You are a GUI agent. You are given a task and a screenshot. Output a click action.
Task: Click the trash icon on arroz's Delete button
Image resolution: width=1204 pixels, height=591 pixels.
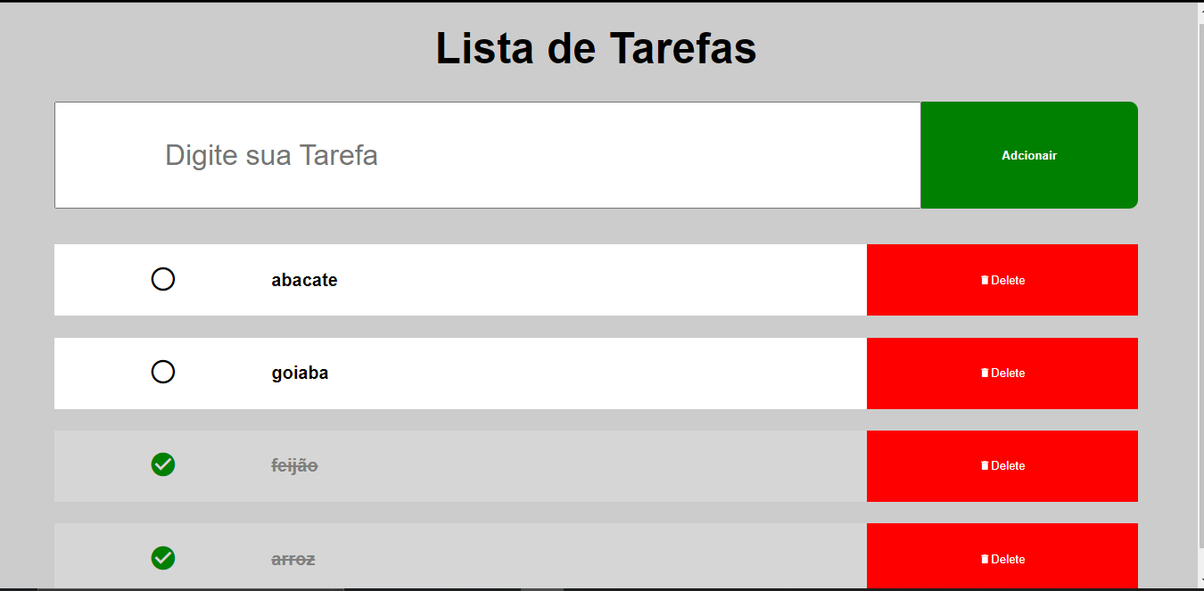click(x=985, y=559)
